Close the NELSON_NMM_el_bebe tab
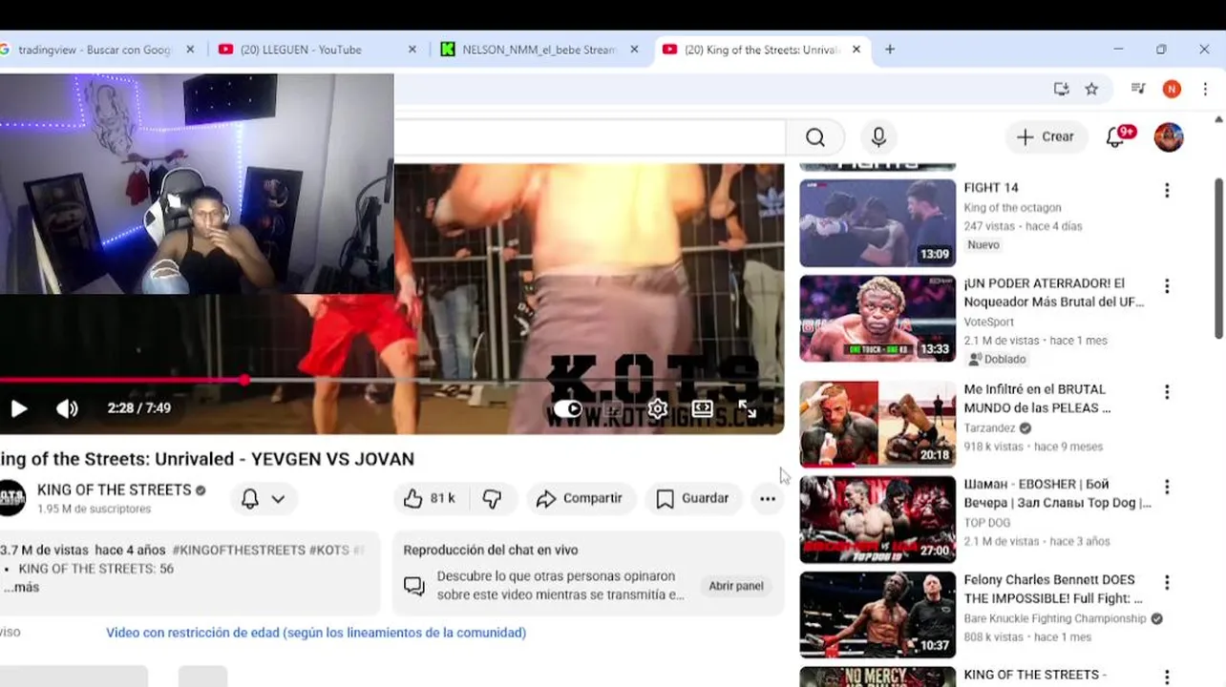 tap(634, 50)
